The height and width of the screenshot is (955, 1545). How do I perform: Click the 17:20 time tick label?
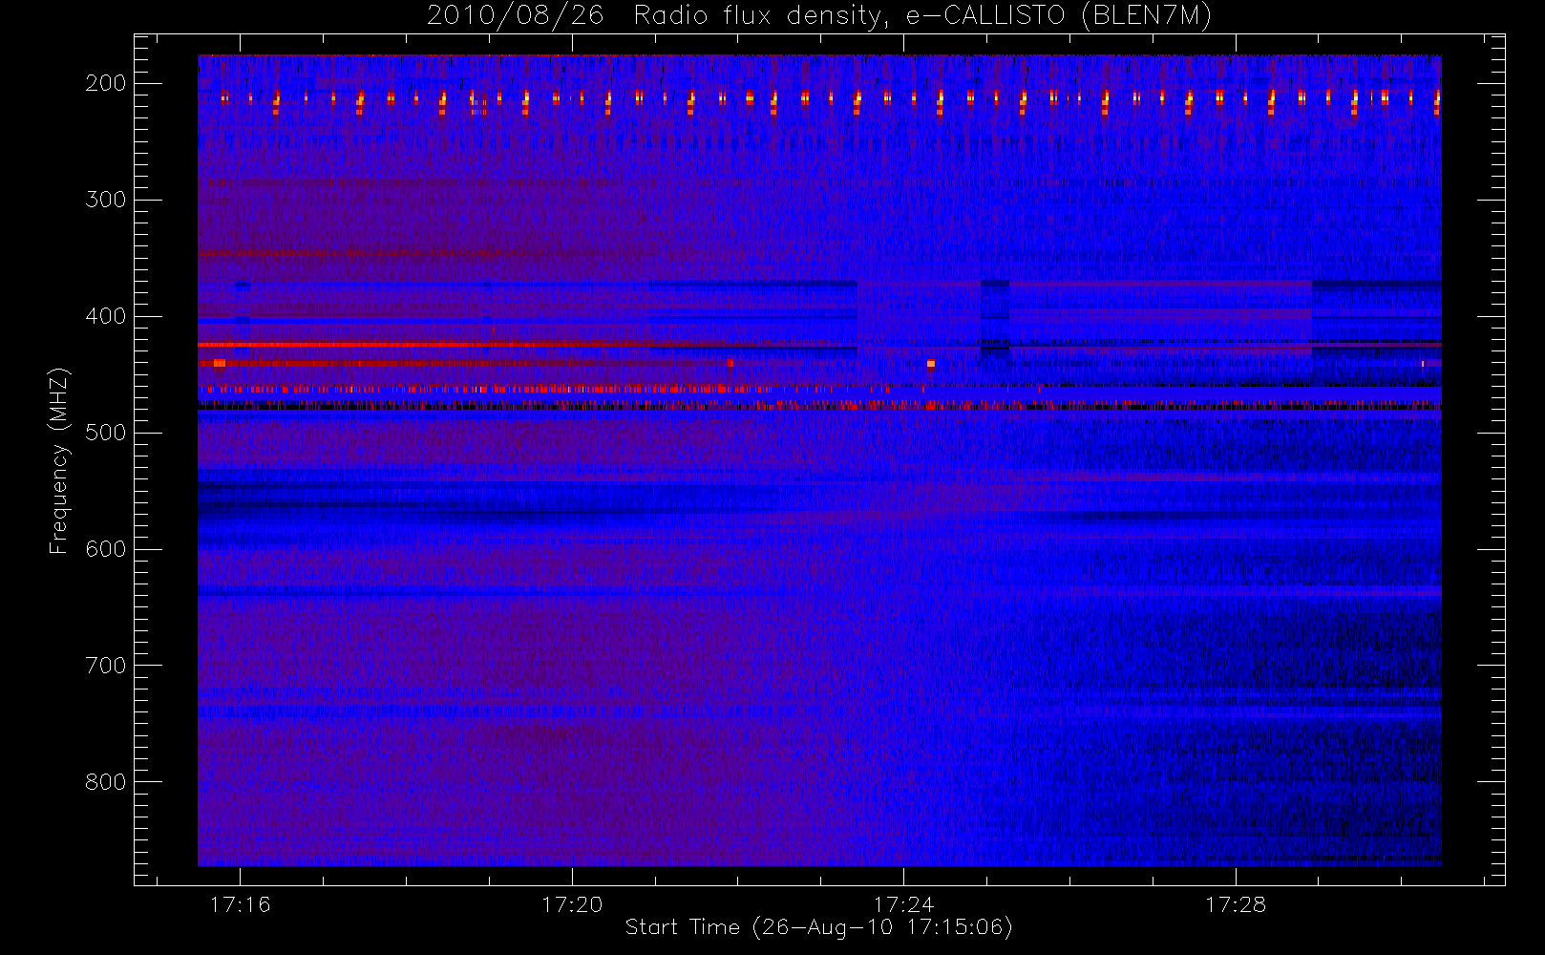[x=572, y=904]
